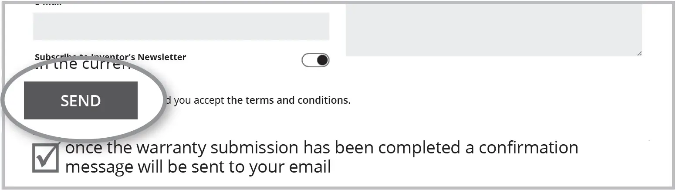
Task: Open the terms and conditions link
Action: coord(288,100)
